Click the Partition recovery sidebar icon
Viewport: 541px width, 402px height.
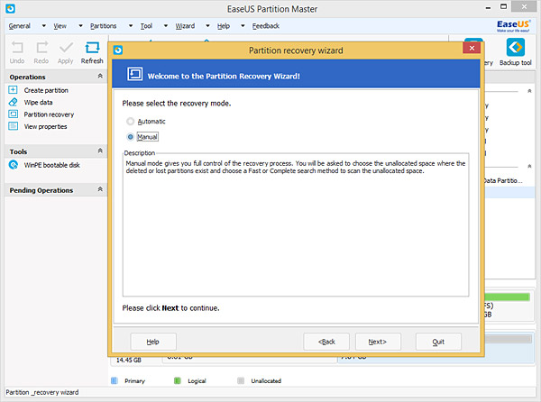coord(13,114)
